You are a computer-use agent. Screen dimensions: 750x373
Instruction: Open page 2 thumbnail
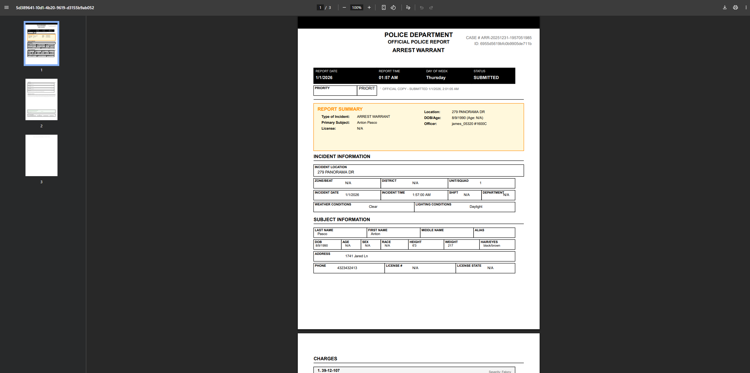(x=41, y=99)
